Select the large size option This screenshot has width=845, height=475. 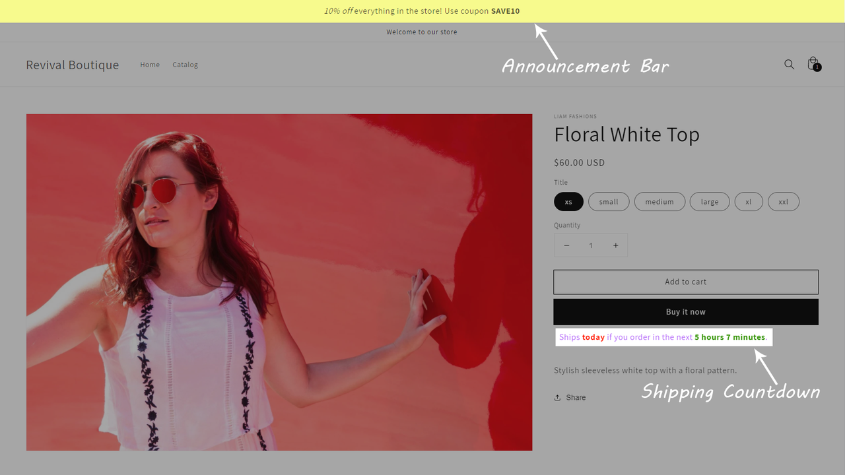(710, 201)
